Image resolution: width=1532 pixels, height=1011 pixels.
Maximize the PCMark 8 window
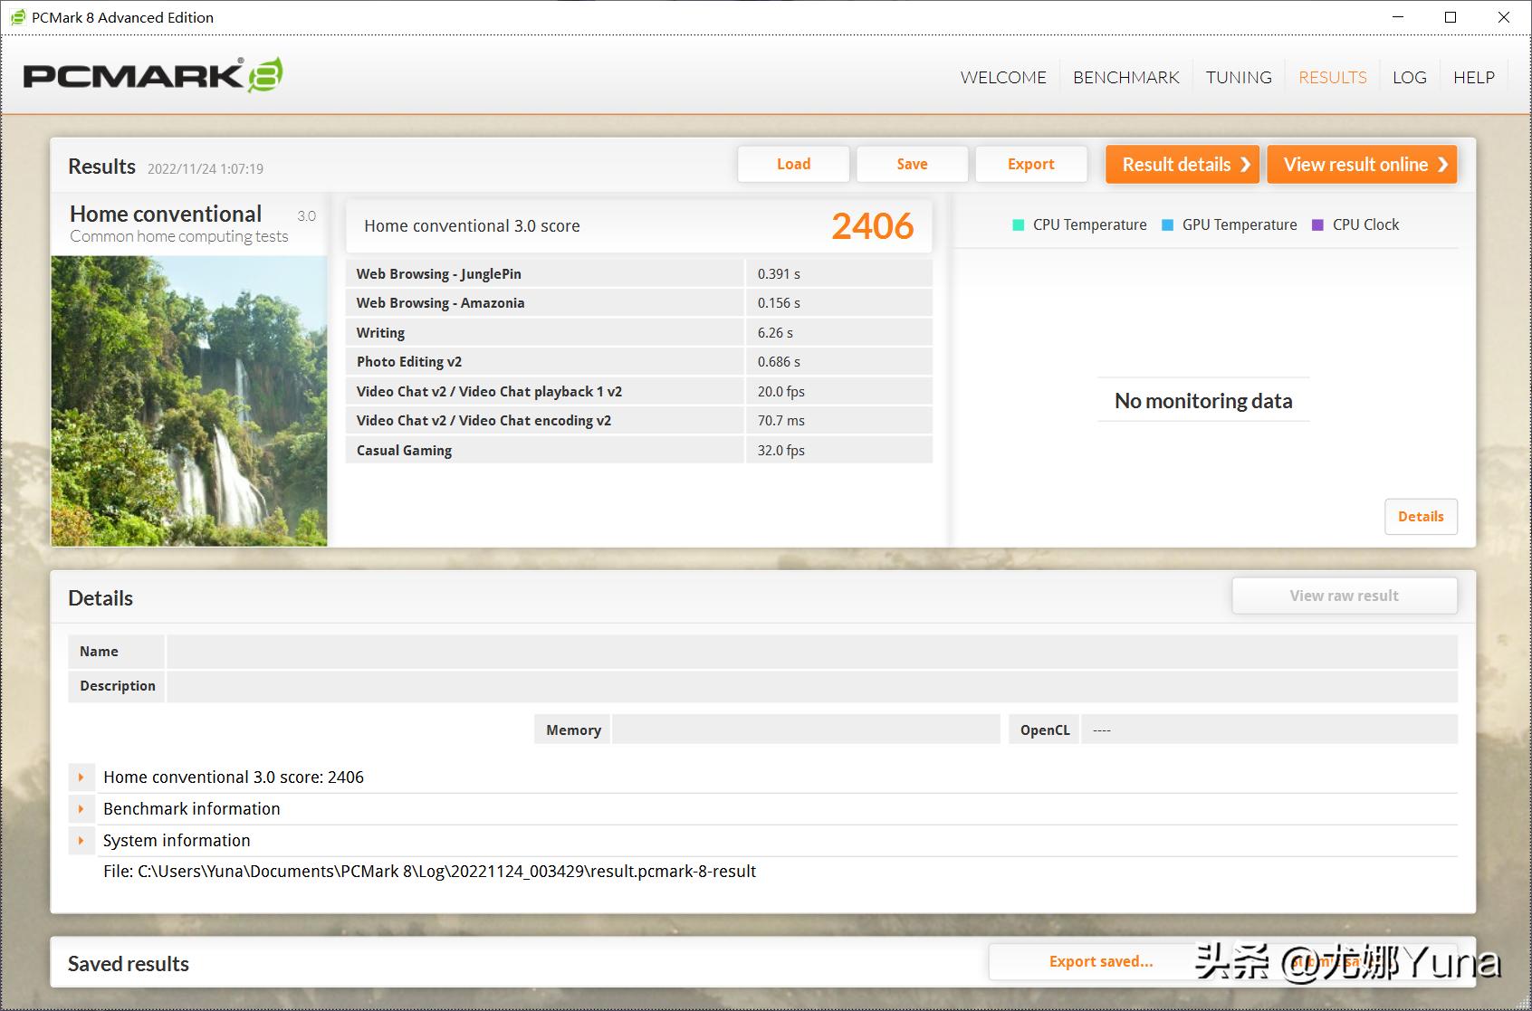[1451, 17]
